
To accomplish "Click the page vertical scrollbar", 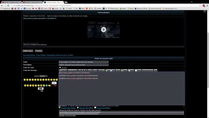I will (208, 60).
